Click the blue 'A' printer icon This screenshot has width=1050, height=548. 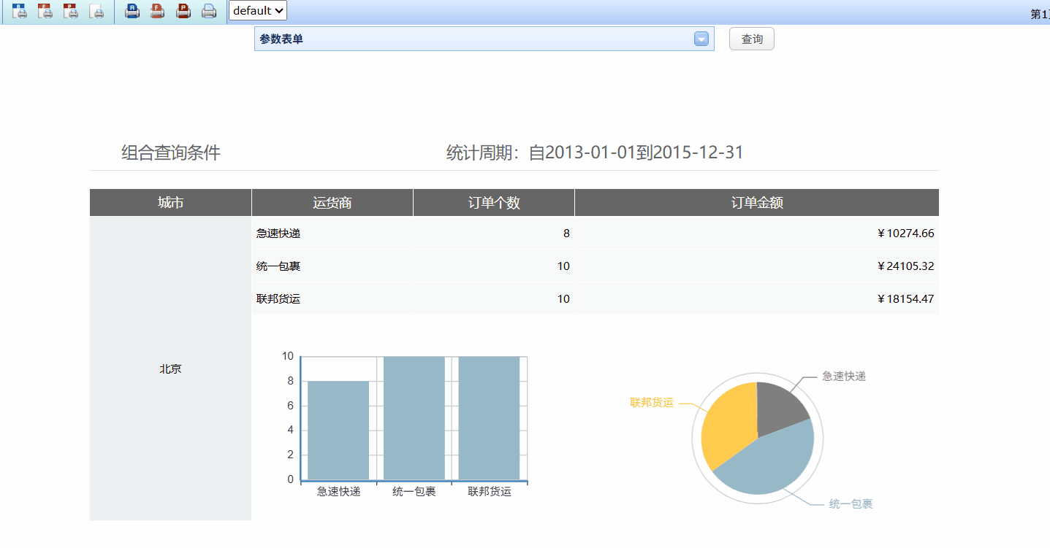pyautogui.click(x=132, y=12)
